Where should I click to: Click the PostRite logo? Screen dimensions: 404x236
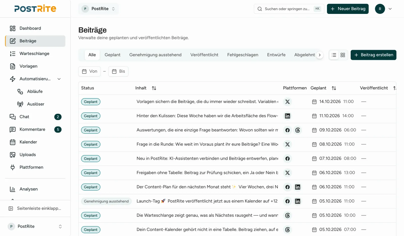coord(35,9)
